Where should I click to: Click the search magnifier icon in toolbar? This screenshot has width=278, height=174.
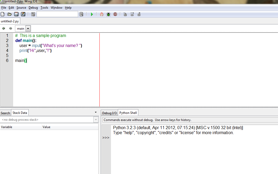(81, 14)
